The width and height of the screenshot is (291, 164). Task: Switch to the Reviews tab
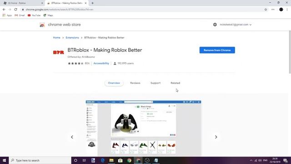[135, 83]
